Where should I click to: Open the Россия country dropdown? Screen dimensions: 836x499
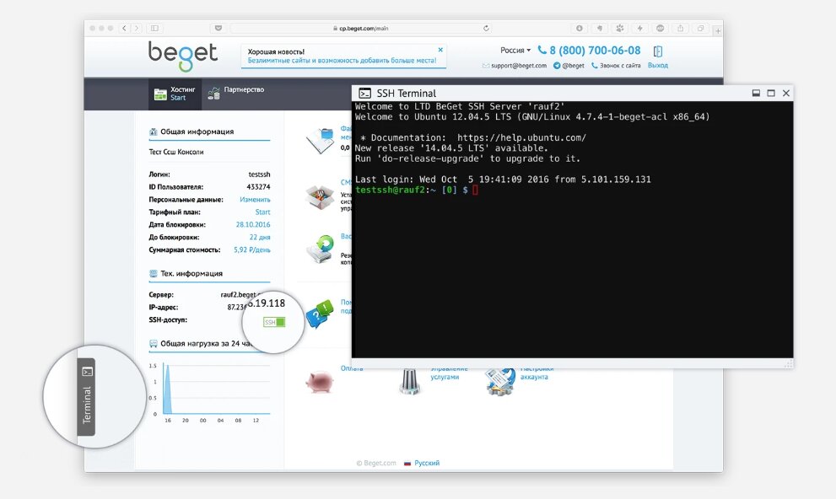click(515, 51)
